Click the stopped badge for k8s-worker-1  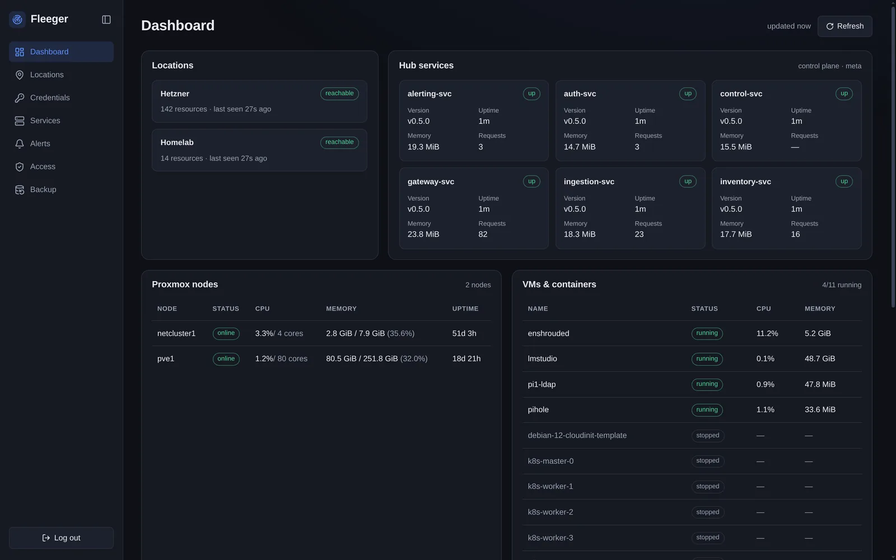coord(708,487)
